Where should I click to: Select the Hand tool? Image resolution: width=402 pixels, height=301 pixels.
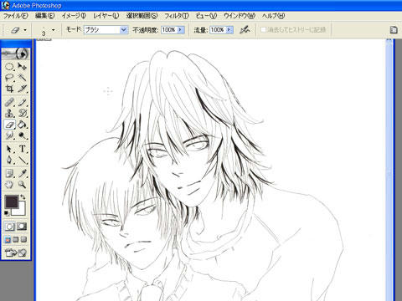point(9,185)
